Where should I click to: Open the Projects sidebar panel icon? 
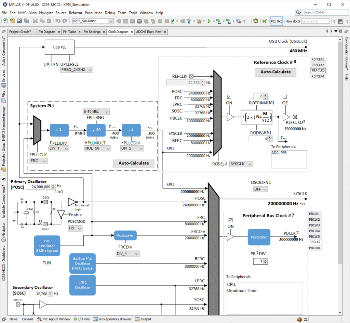pyautogui.click(x=3, y=169)
